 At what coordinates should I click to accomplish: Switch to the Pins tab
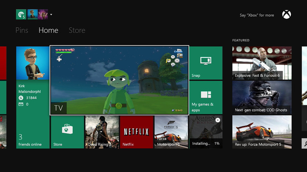point(22,30)
